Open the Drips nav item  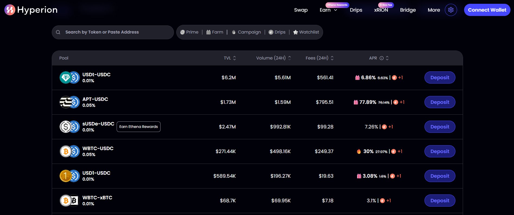(x=356, y=10)
